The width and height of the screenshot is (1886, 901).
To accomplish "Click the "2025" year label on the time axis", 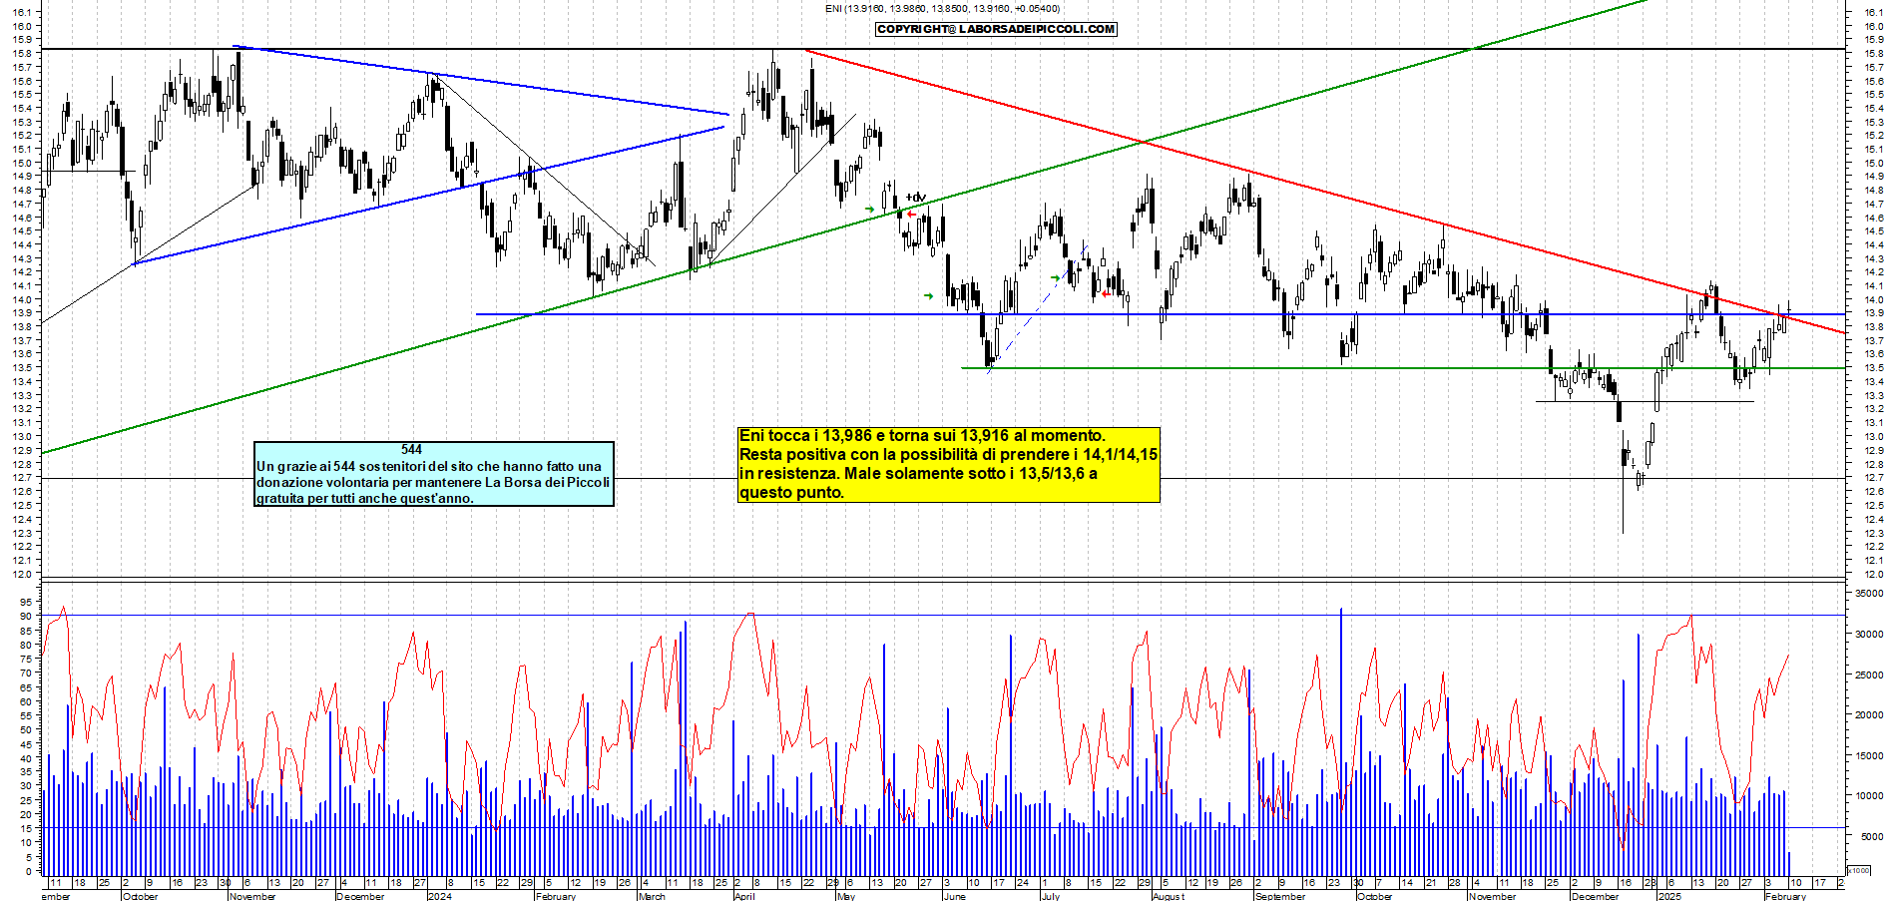I will (x=1668, y=896).
